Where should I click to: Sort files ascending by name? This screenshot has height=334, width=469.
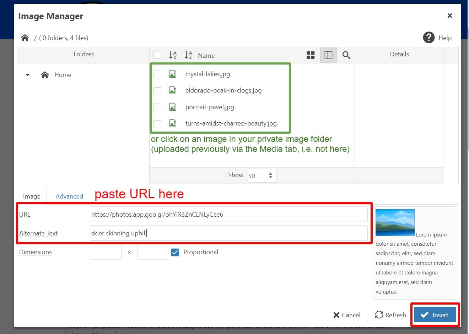point(173,55)
